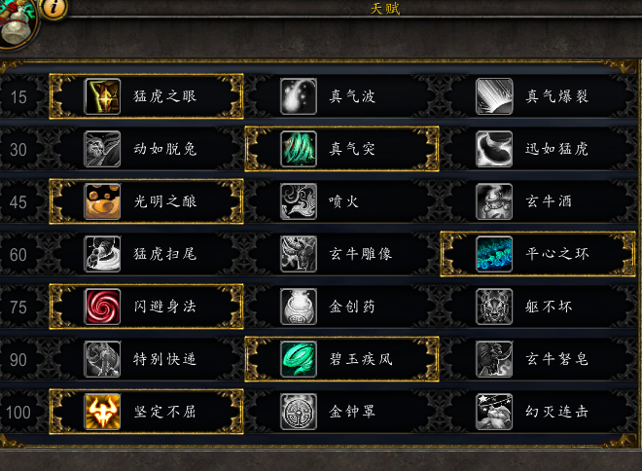Screen dimensions: 642x471
Task: Pick the 迅如猛虎 talent icon
Action: (494, 149)
